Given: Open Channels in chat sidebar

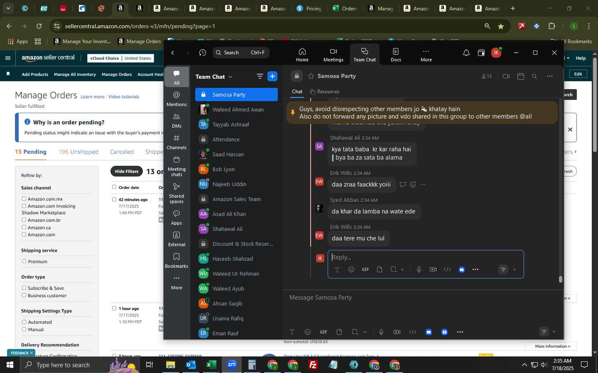Looking at the screenshot, I should (176, 142).
